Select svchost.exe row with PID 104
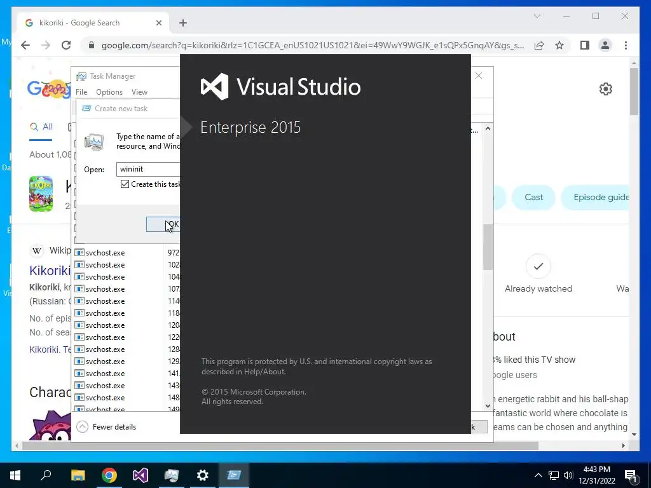The width and height of the screenshot is (651, 488). click(127, 277)
